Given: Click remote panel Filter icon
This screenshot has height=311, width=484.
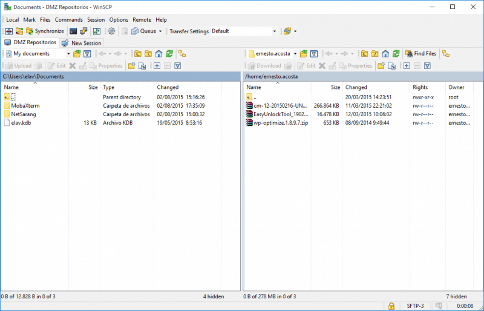Looking at the screenshot, I should 314,54.
